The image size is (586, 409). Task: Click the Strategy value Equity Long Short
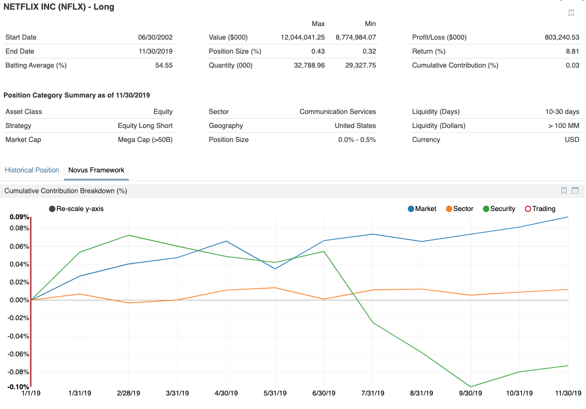145,126
